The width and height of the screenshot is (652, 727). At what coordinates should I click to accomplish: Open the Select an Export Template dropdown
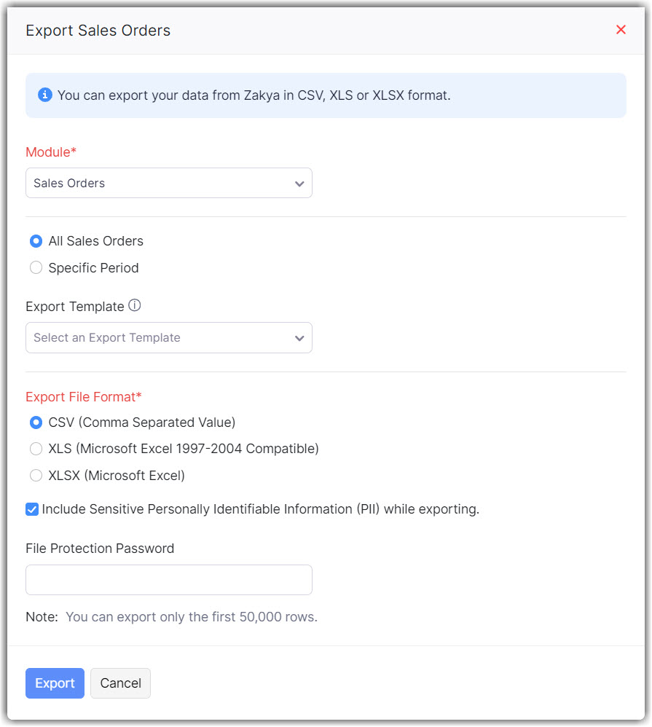(168, 338)
